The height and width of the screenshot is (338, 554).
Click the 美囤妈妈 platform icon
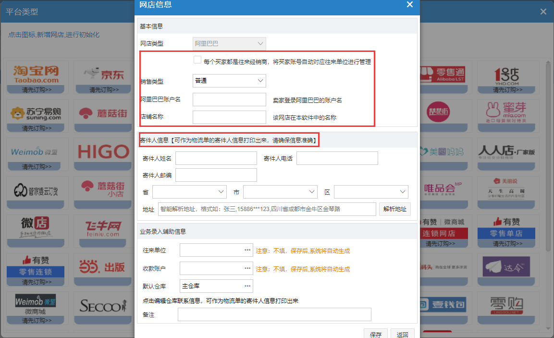point(443,151)
